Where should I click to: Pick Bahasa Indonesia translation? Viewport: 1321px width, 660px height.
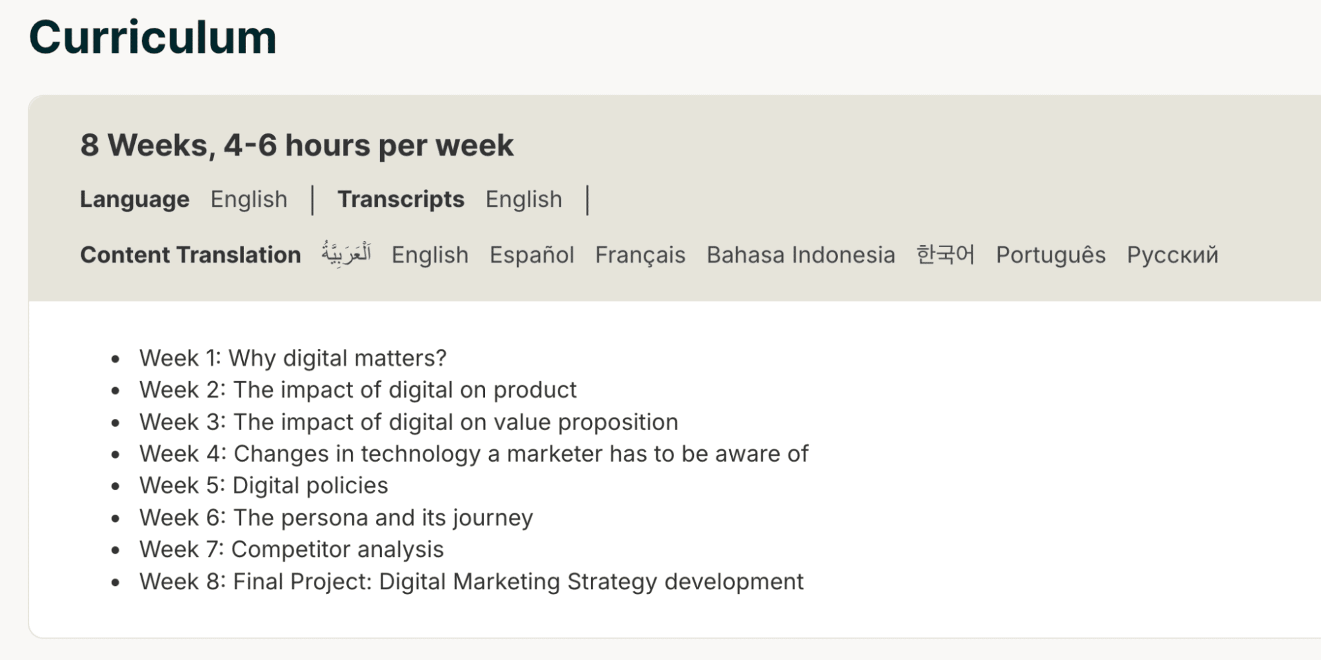[800, 255]
